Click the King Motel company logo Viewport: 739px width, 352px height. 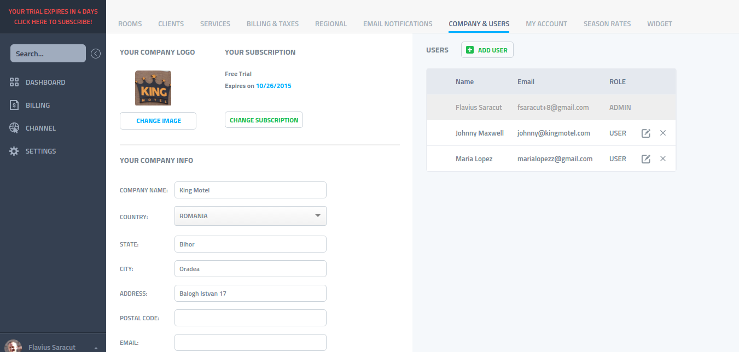(x=153, y=88)
